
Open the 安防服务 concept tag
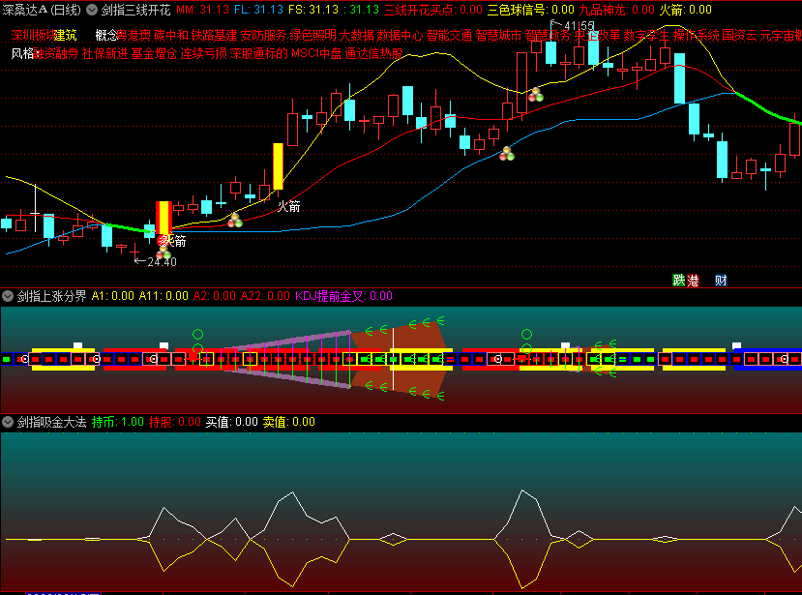coord(263,35)
